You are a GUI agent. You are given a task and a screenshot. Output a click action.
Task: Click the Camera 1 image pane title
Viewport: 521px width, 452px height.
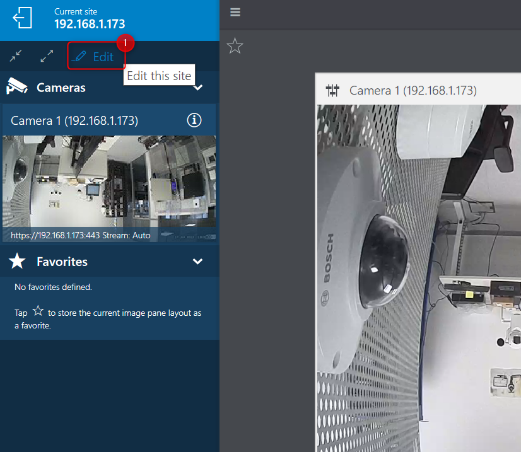point(413,91)
